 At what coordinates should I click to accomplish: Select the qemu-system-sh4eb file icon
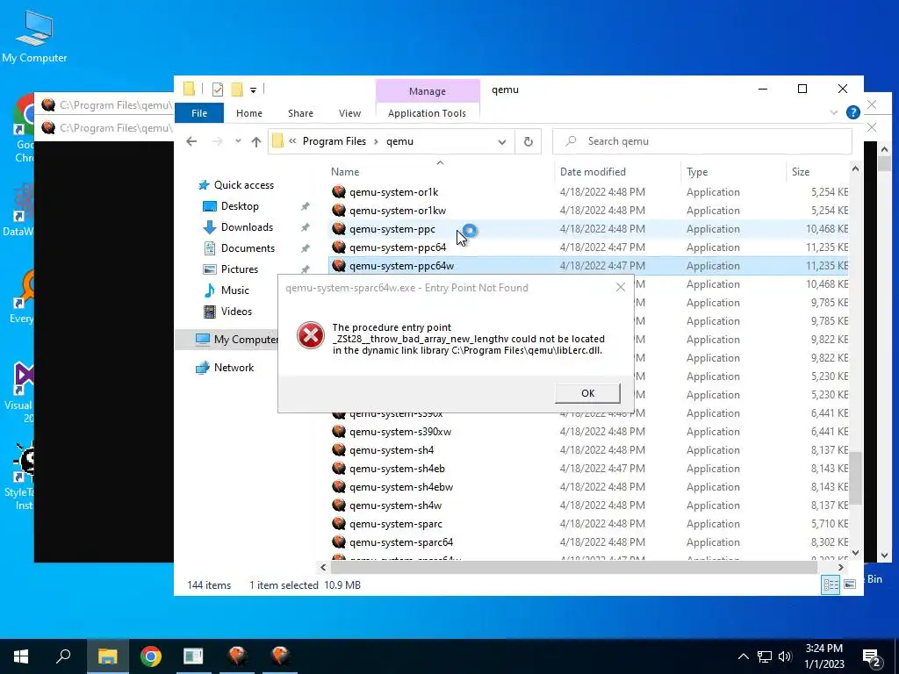(x=339, y=469)
